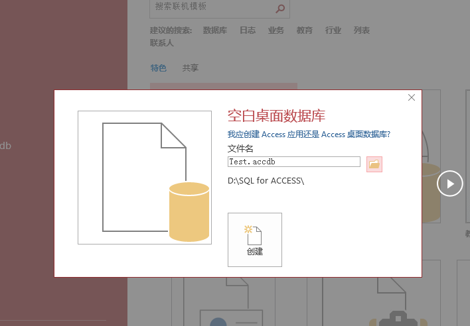Select the 日志 suggested search
This screenshot has height=326, width=470.
[248, 30]
